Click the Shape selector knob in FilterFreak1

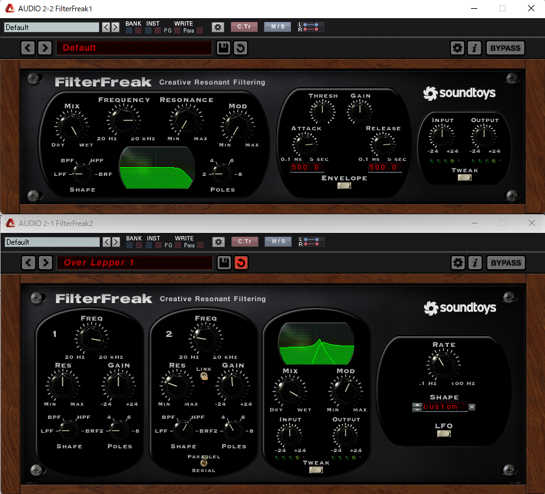(x=82, y=174)
